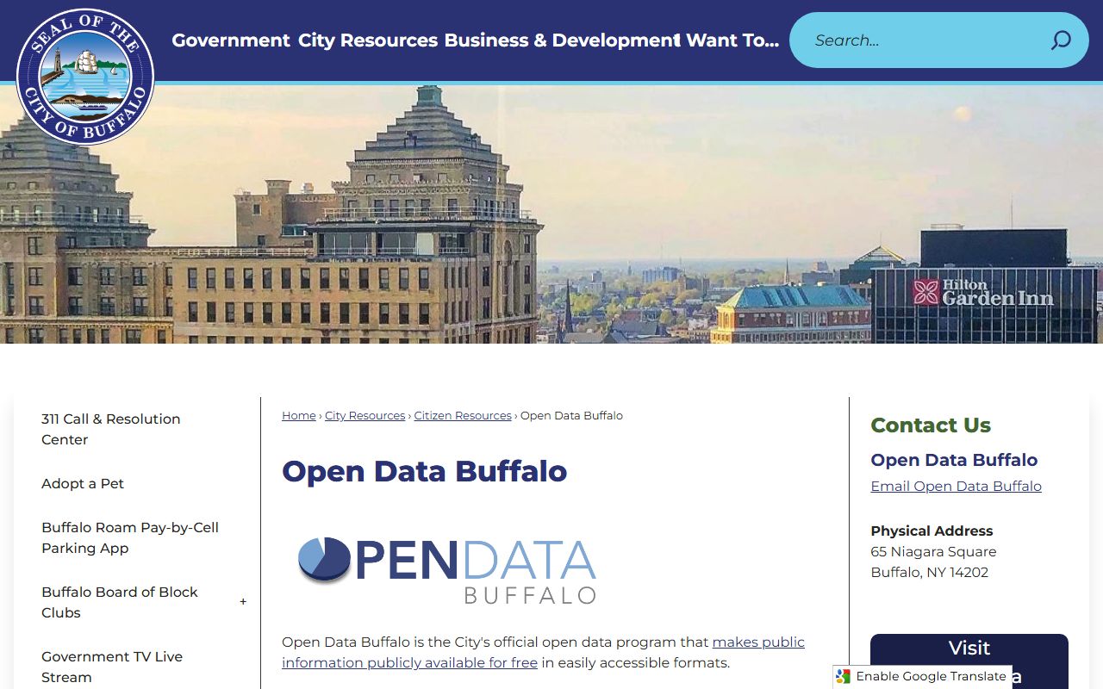Open the I Want To... menu

coord(729,40)
